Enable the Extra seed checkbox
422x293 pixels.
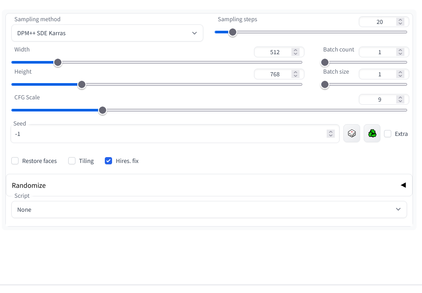pyautogui.click(x=388, y=134)
